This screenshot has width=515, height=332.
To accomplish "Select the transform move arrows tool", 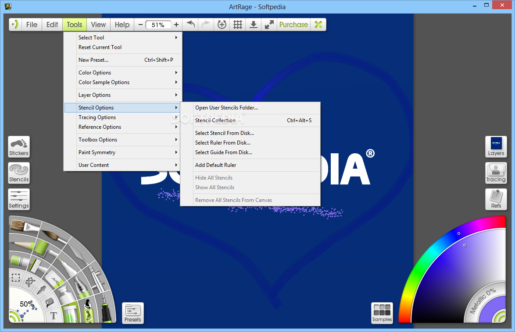I will [x=30, y=282].
